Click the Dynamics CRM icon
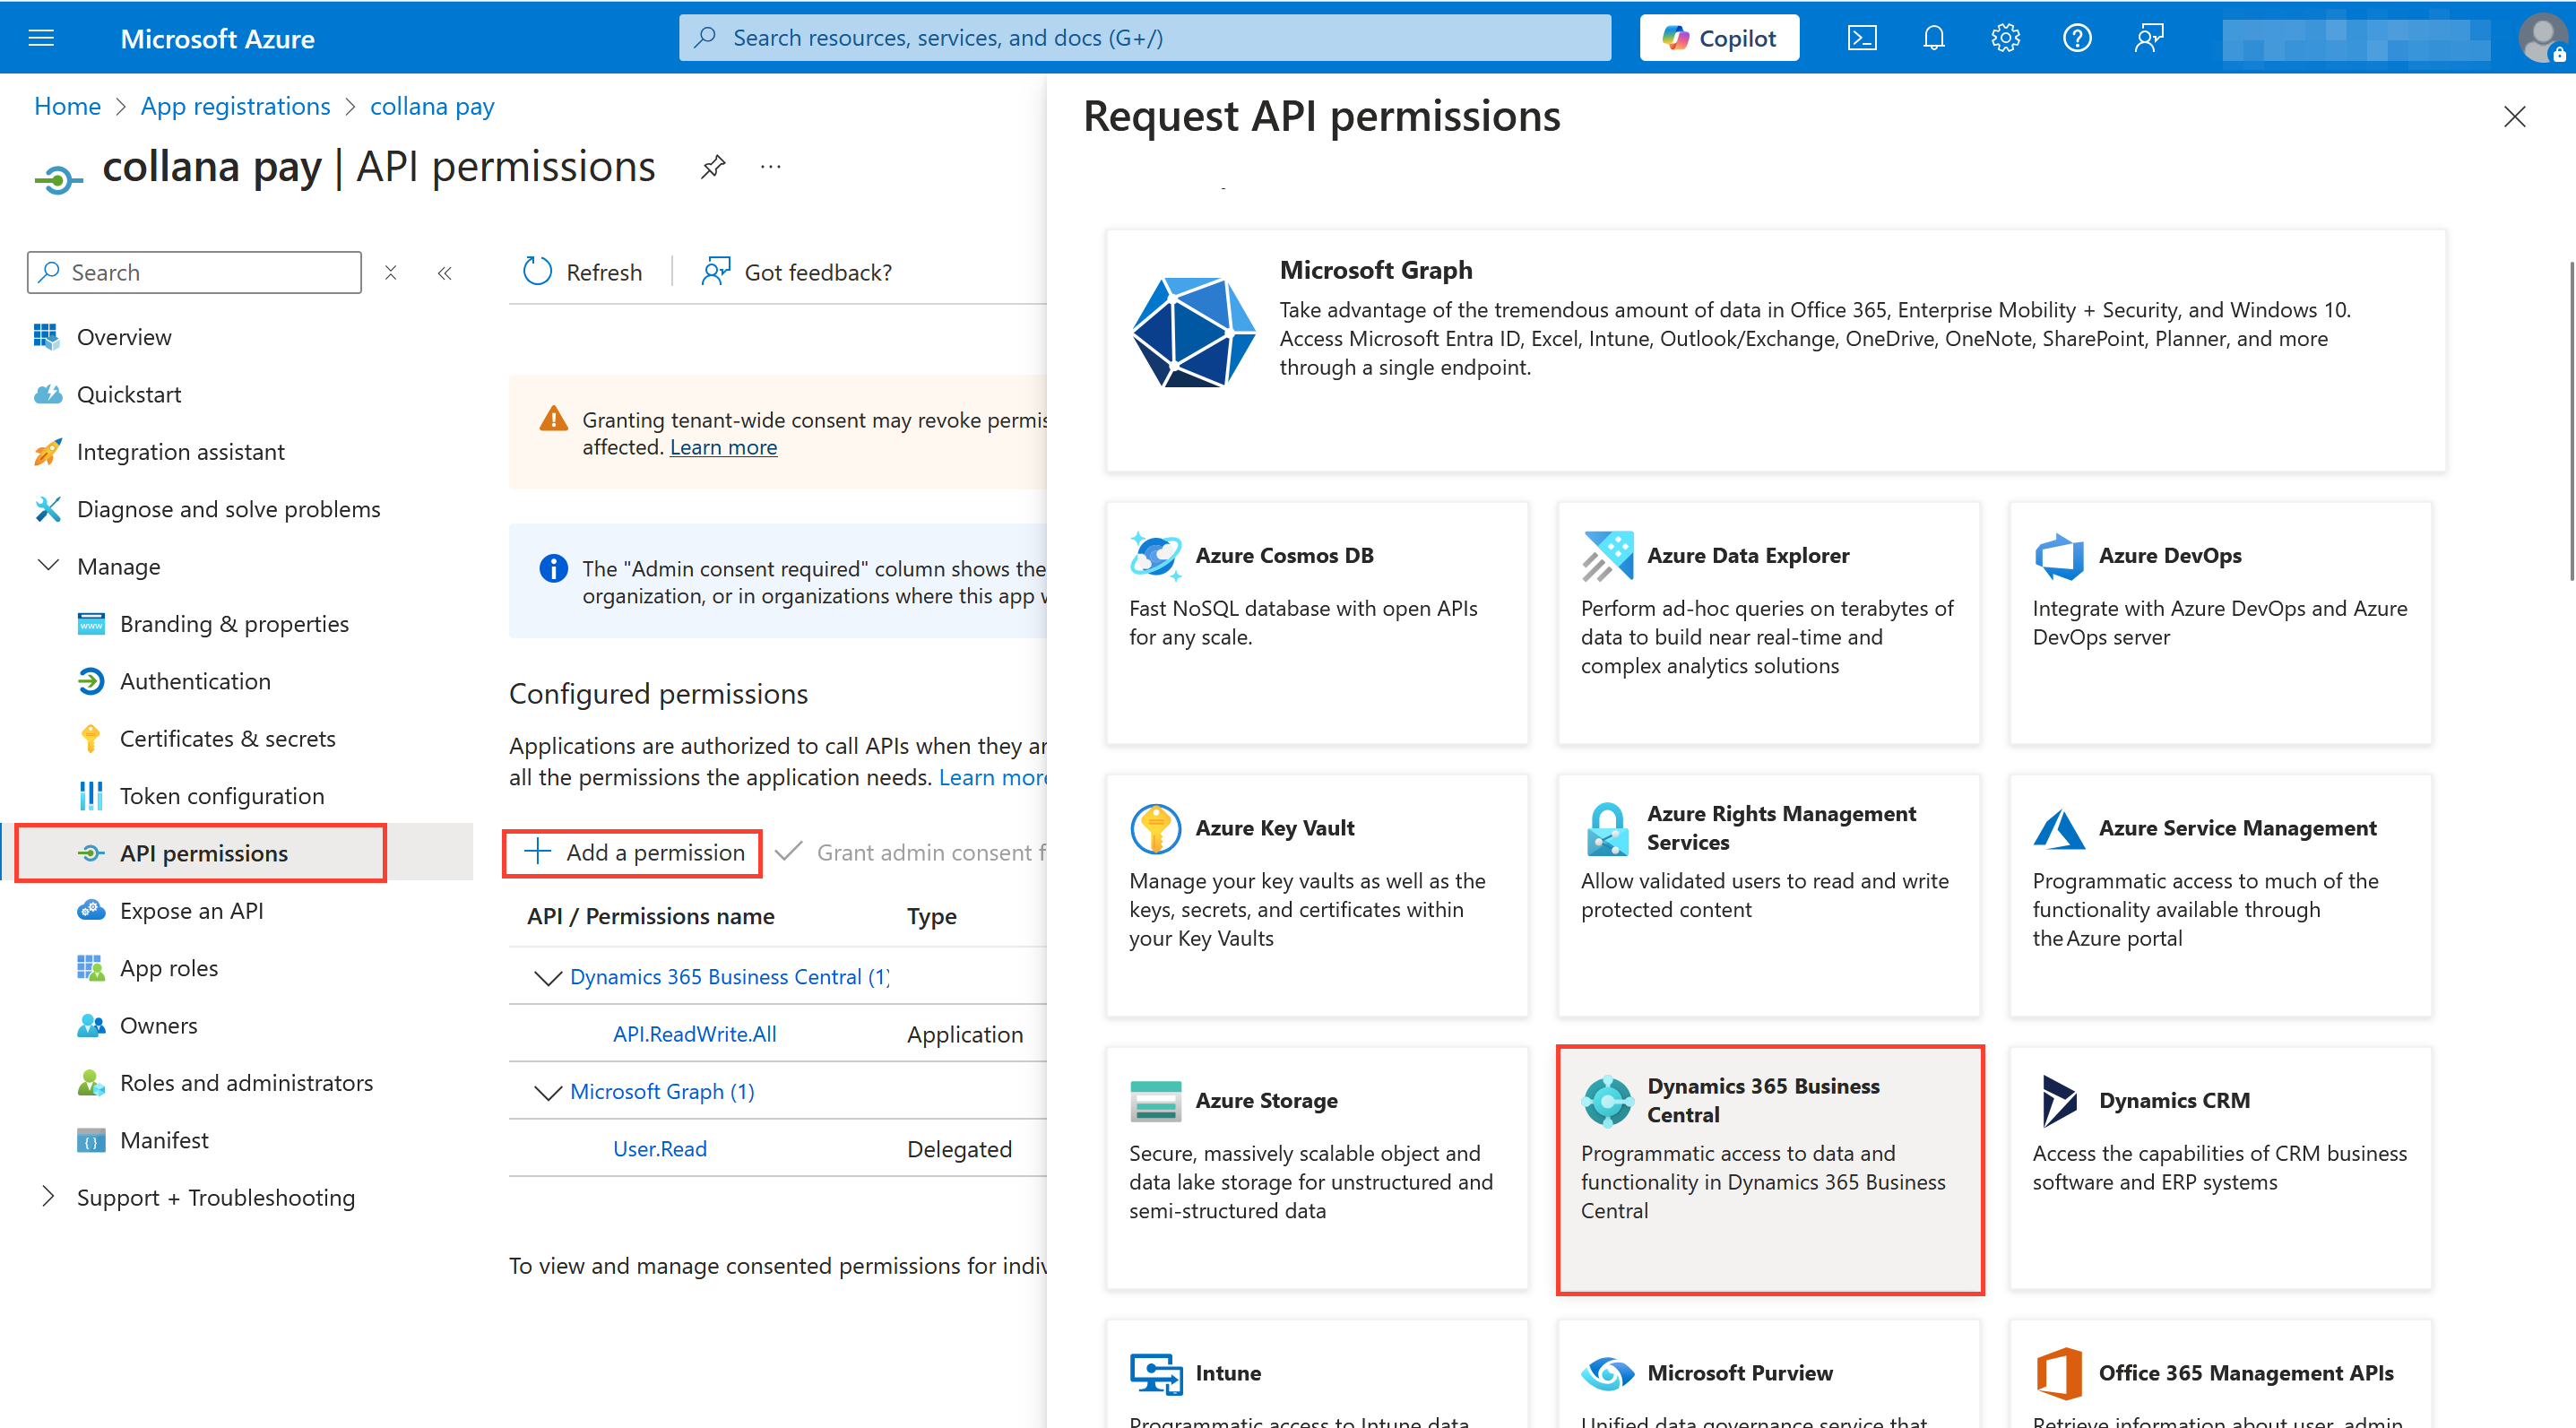 pyautogui.click(x=2059, y=1100)
